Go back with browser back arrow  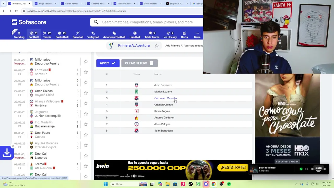4,11
